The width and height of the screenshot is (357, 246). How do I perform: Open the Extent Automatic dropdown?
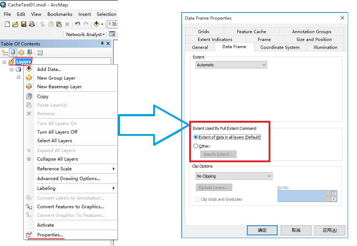point(231,65)
